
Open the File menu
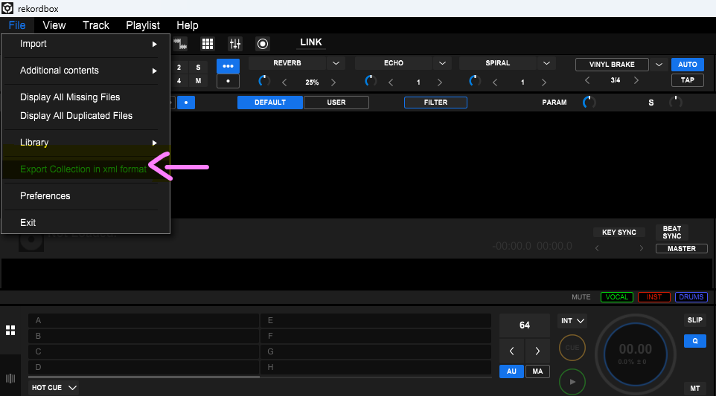[17, 25]
